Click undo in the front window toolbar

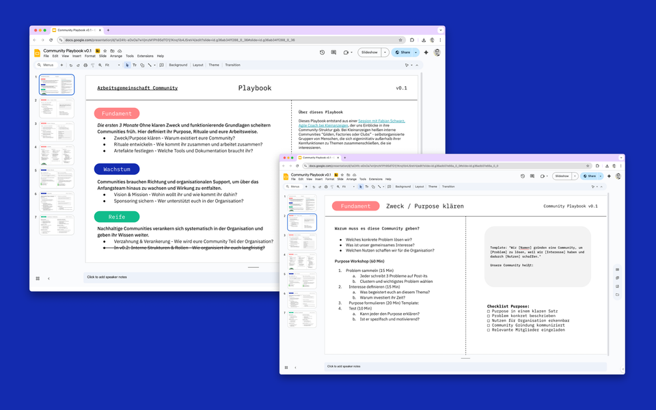[x=314, y=187]
